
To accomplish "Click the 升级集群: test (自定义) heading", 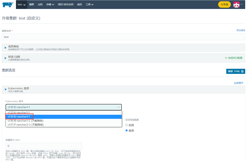I will (21, 18).
